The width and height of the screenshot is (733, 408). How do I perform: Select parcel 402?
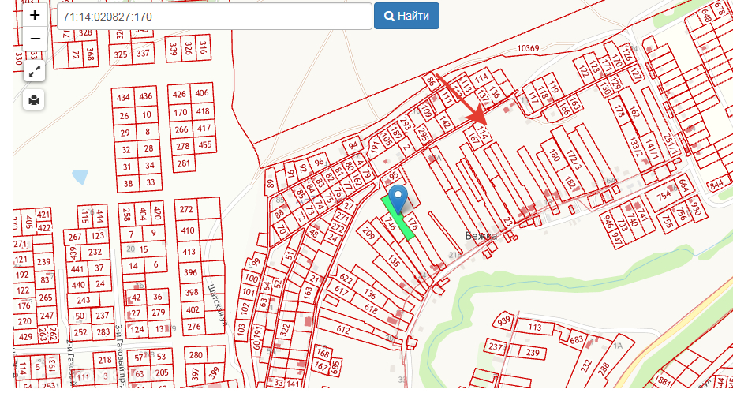pyautogui.click(x=193, y=310)
